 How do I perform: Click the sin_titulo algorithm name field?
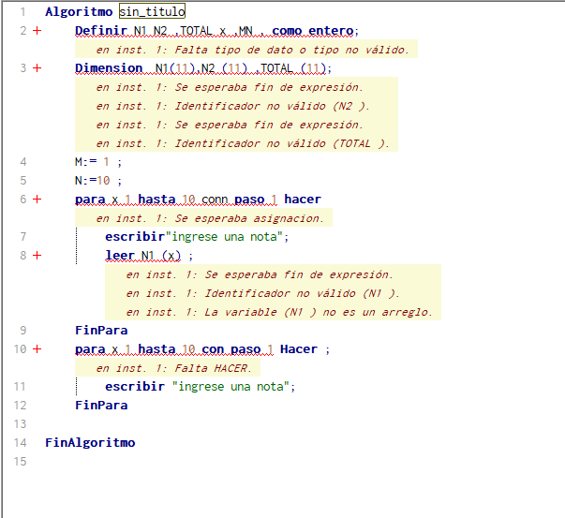(152, 11)
